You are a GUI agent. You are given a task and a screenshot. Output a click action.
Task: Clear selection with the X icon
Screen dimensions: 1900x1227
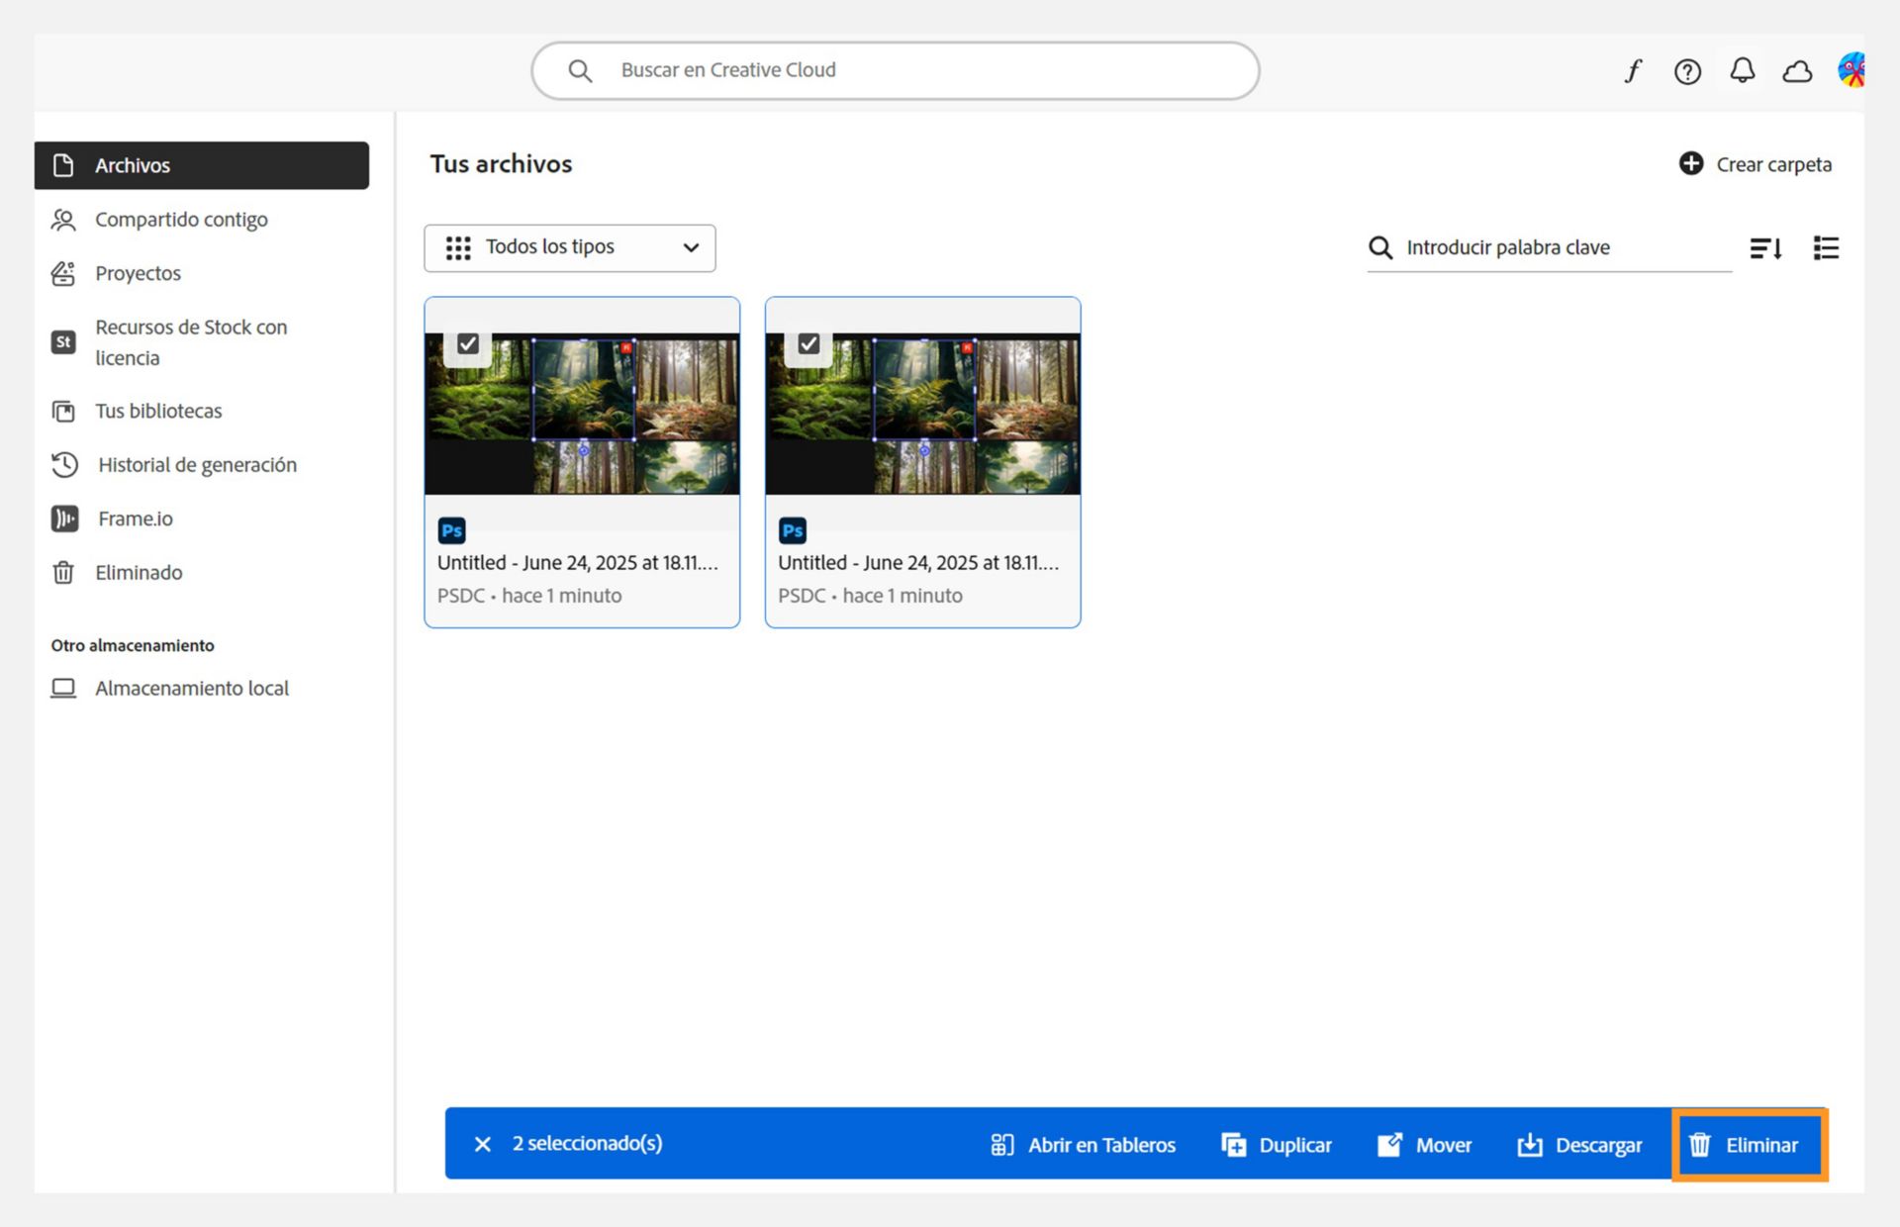click(483, 1144)
